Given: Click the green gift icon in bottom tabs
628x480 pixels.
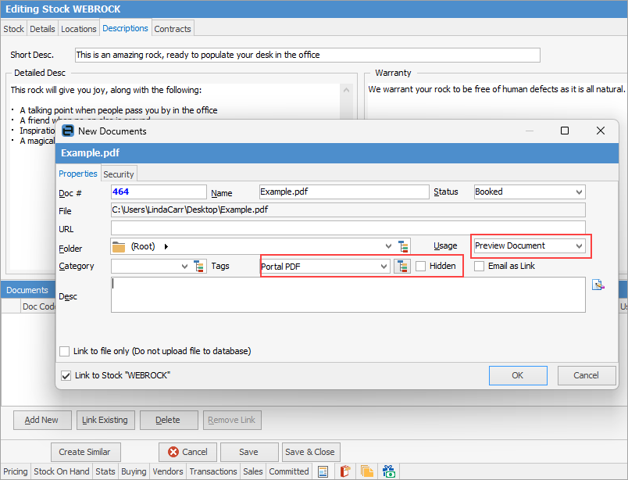Looking at the screenshot, I should (388, 471).
